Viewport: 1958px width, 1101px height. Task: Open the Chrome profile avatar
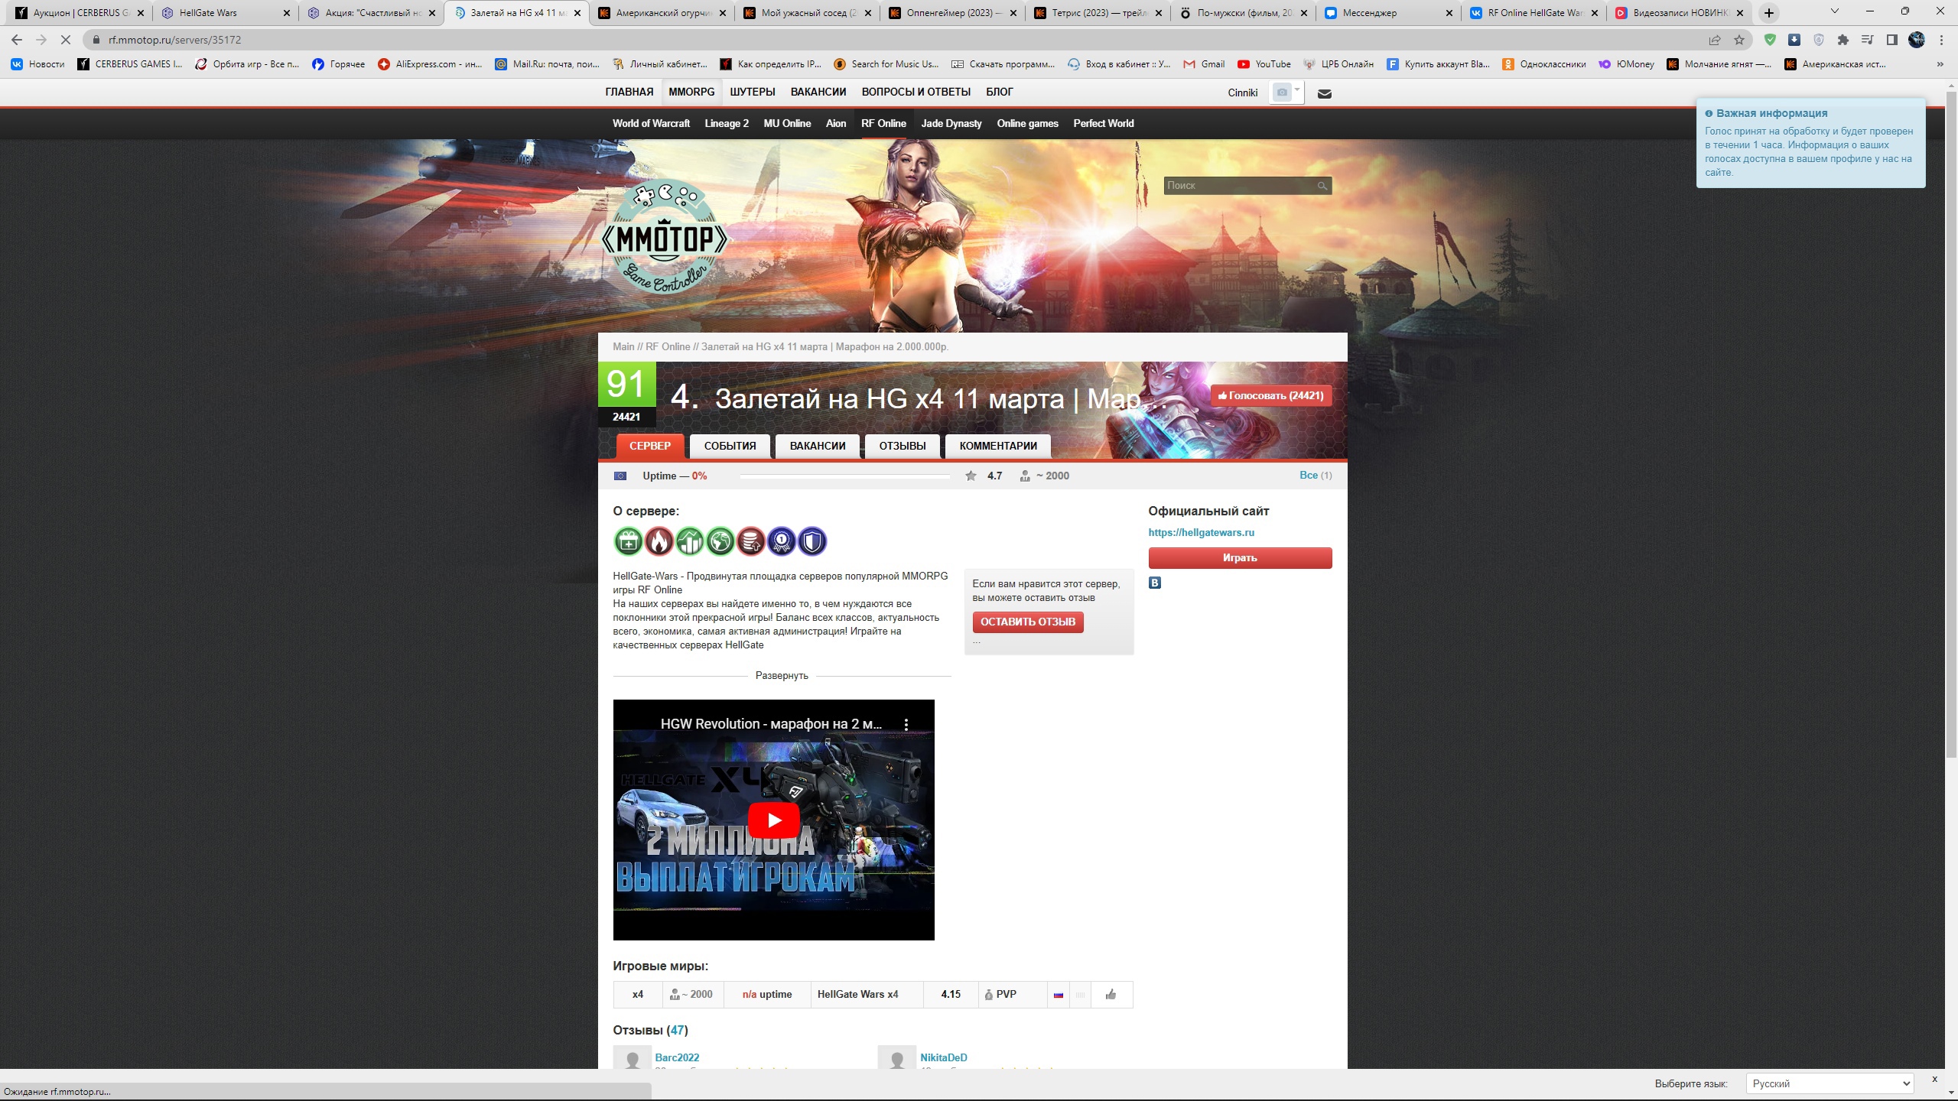click(x=1917, y=40)
